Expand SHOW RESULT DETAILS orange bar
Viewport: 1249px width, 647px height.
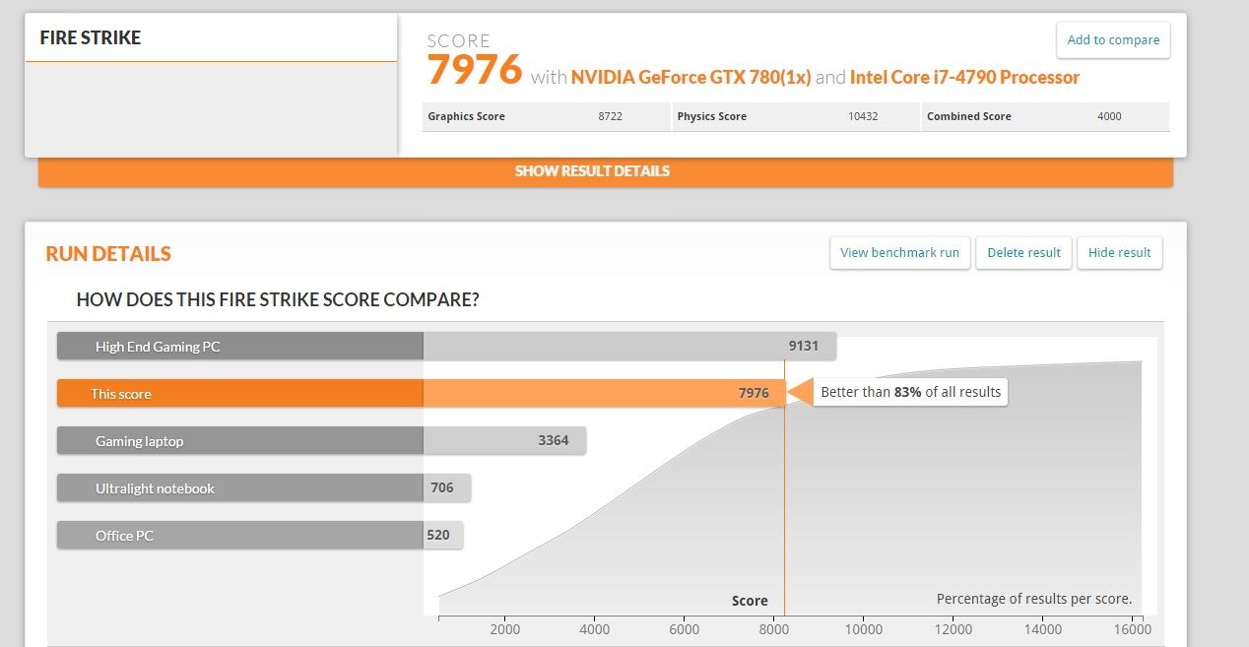(x=606, y=171)
